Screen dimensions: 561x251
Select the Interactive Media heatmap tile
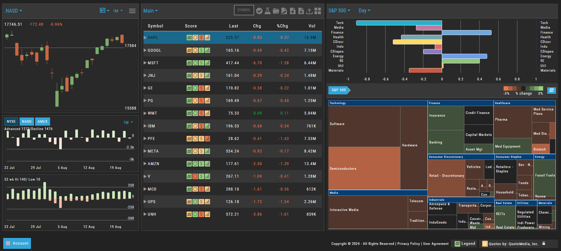click(368, 212)
